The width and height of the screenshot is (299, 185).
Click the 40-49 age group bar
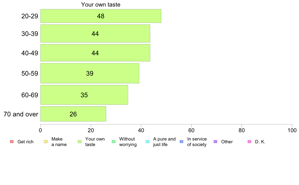pyautogui.click(x=95, y=53)
